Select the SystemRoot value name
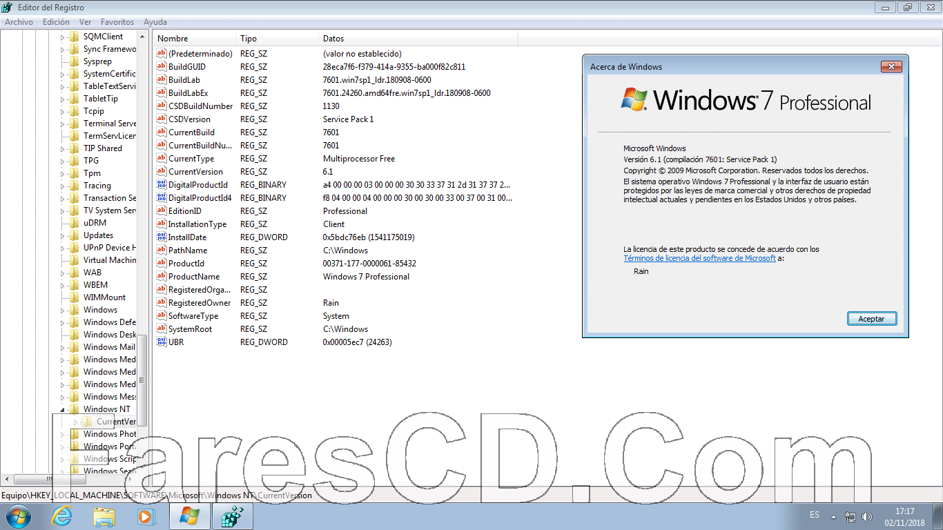Screen dimensions: 943x530 pos(191,329)
